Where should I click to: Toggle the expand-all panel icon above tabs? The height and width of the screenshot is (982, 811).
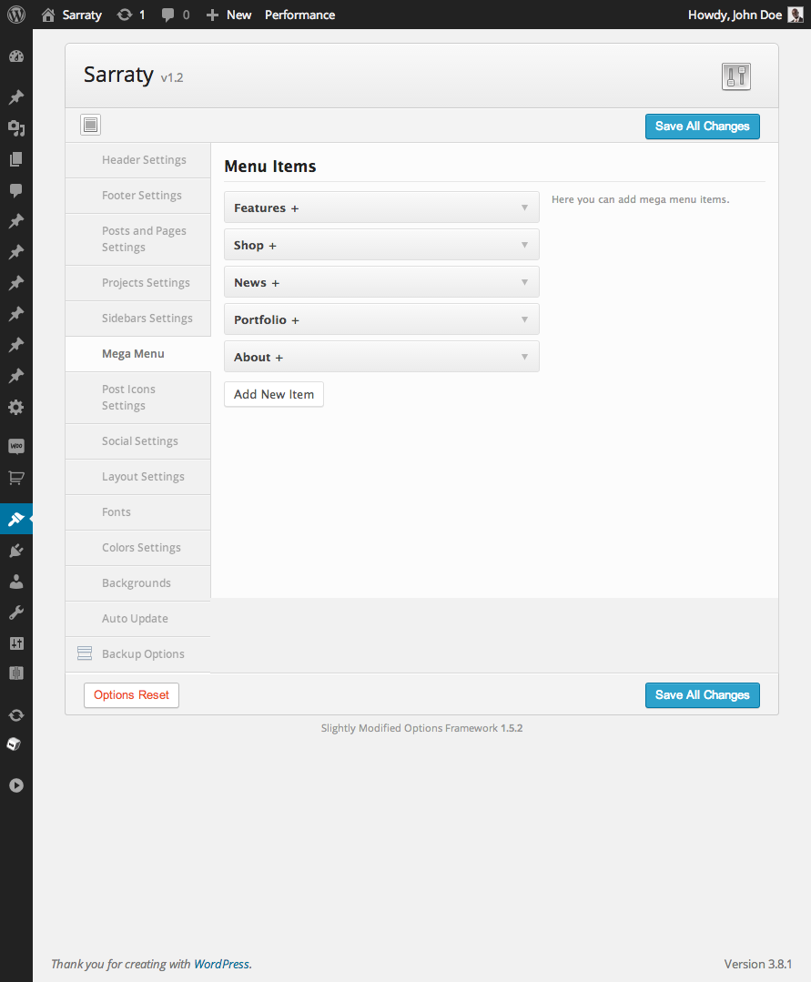(90, 126)
